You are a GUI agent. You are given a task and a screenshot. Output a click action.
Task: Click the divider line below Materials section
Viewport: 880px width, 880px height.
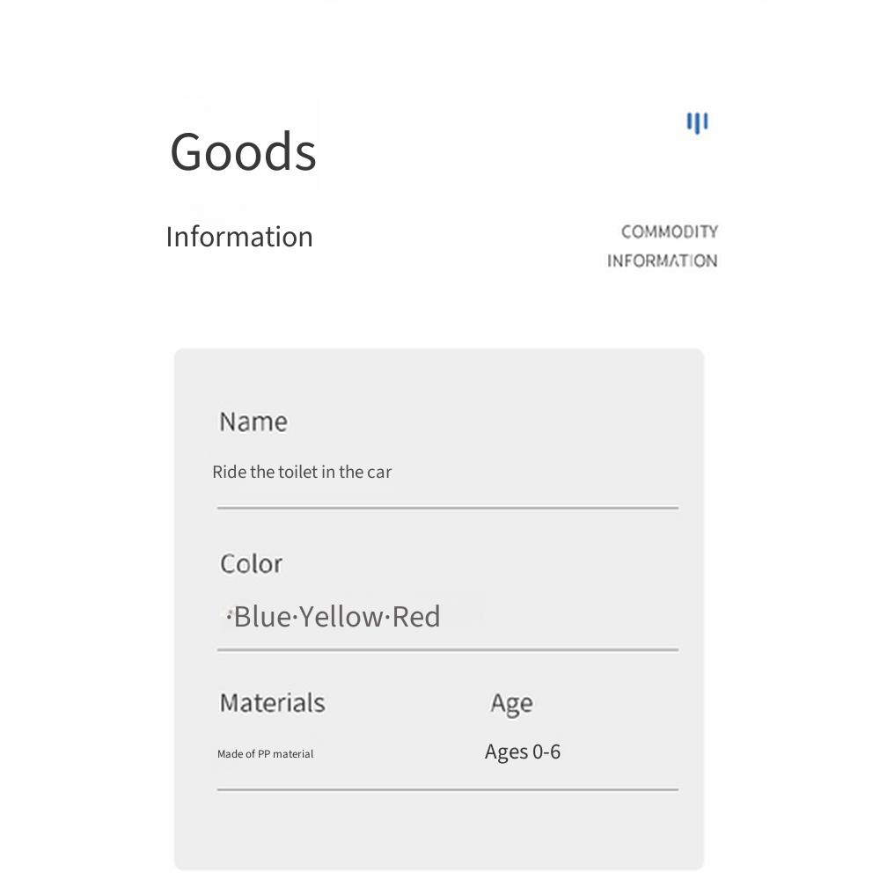(x=448, y=789)
